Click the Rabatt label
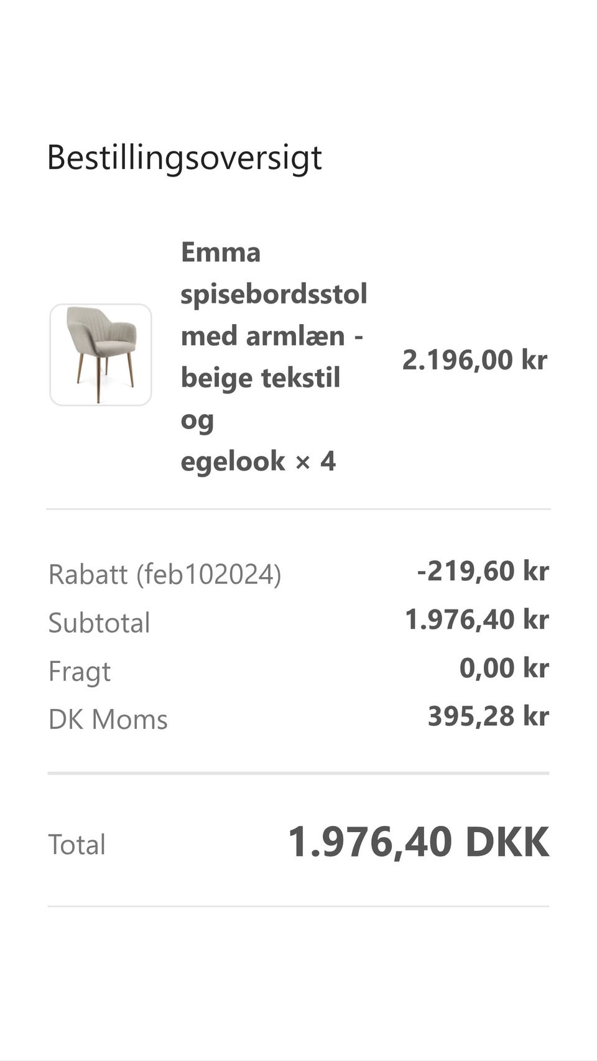This screenshot has height=1061, width=597. pos(88,574)
